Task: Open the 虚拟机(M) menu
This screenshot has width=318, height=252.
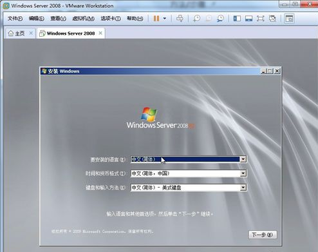Action: tap(83, 19)
